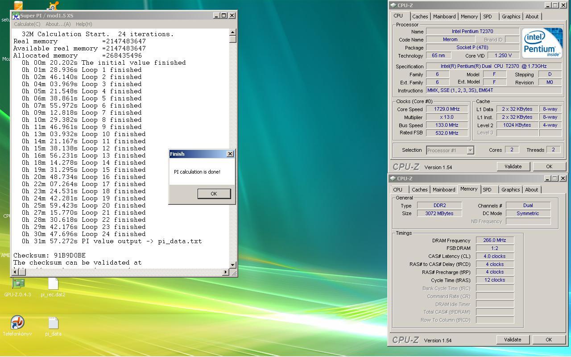Viewport: 571px width, 357px height.
Task: Click OK in the top CPU-Z window
Action: pos(549,166)
